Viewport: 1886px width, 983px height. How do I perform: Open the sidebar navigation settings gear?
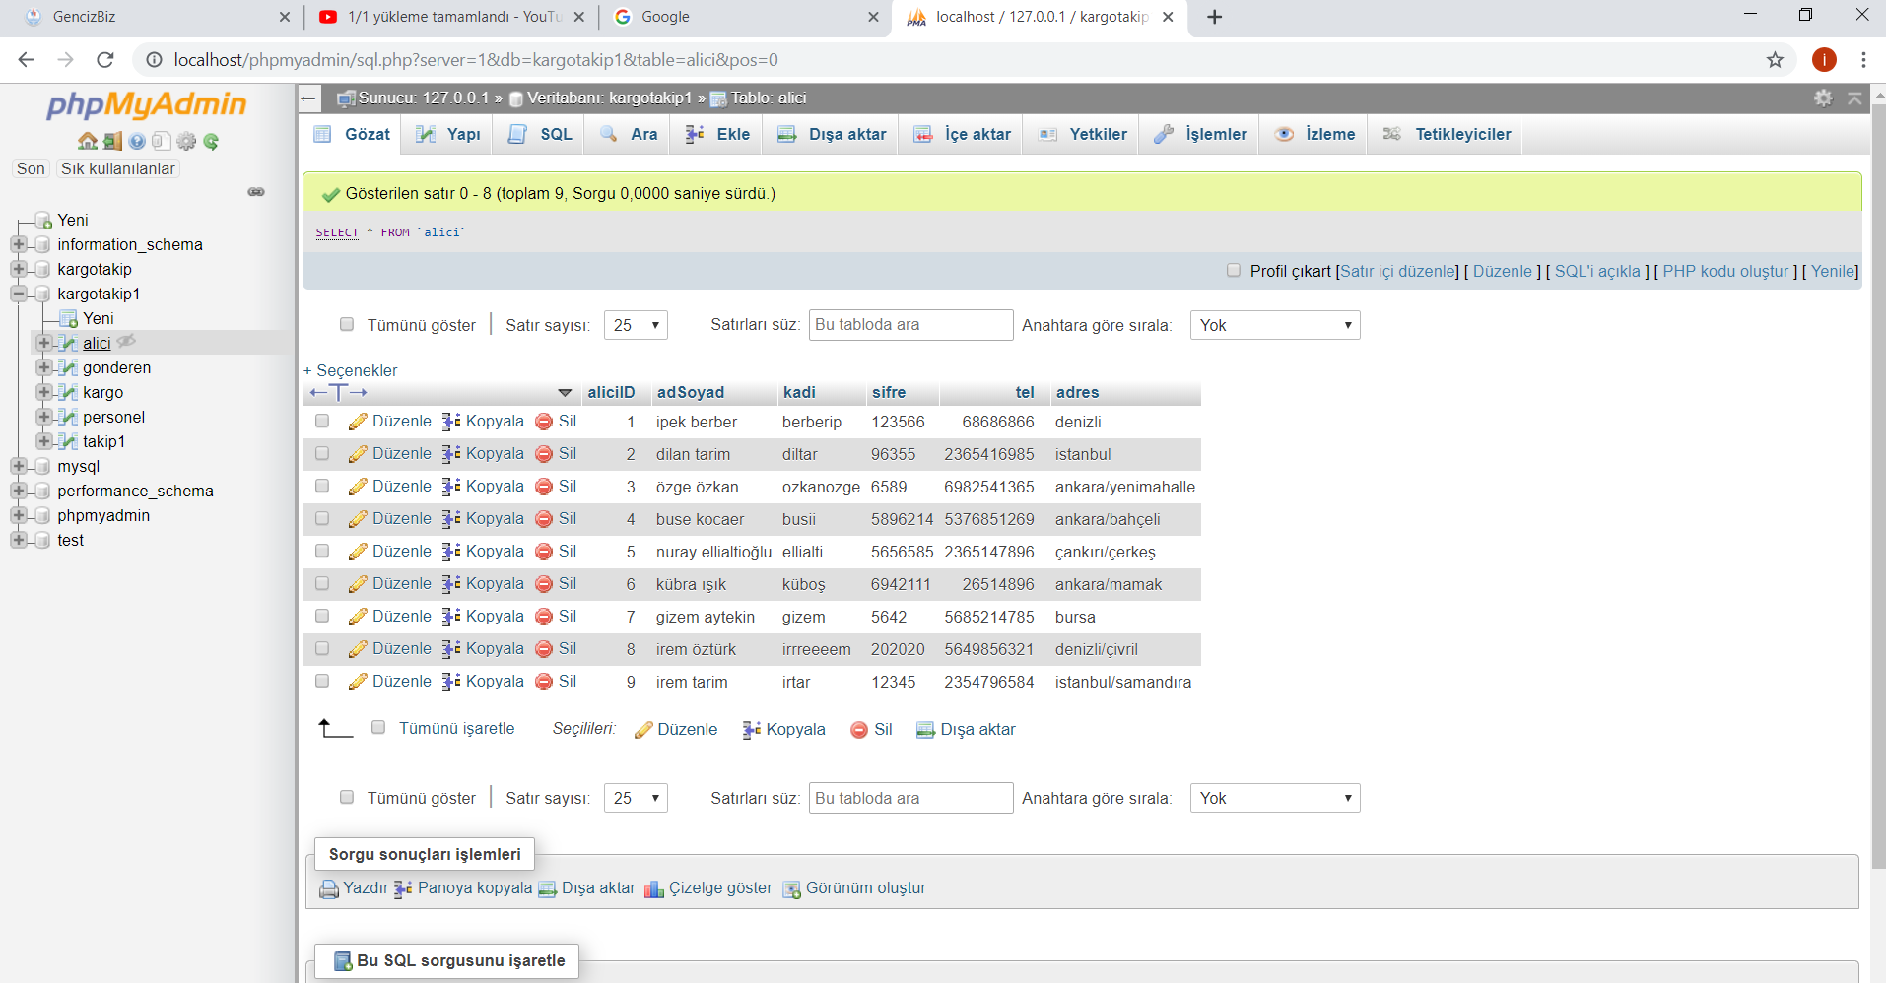click(186, 141)
